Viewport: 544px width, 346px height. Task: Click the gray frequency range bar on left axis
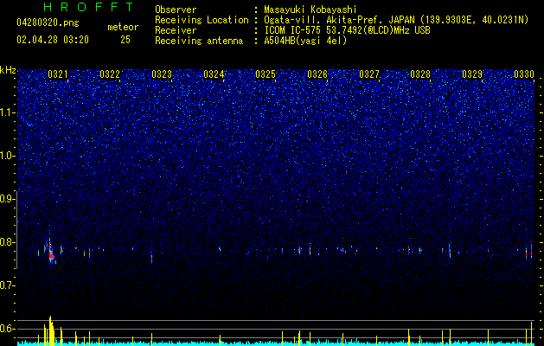pyautogui.click(x=17, y=230)
